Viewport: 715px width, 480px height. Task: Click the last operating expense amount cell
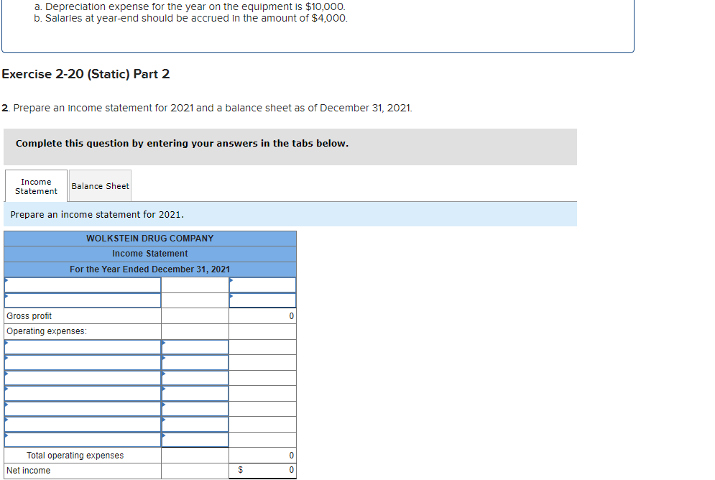(x=195, y=439)
